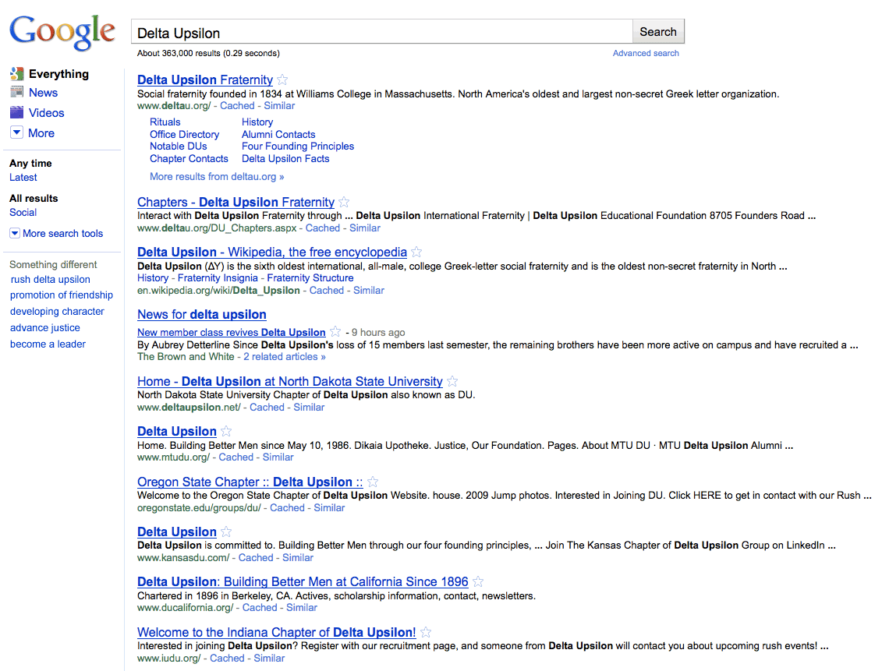Viewport: 882px width, 671px height.
Task: Open Cached version of the Wikipedia result
Action: [x=326, y=291]
